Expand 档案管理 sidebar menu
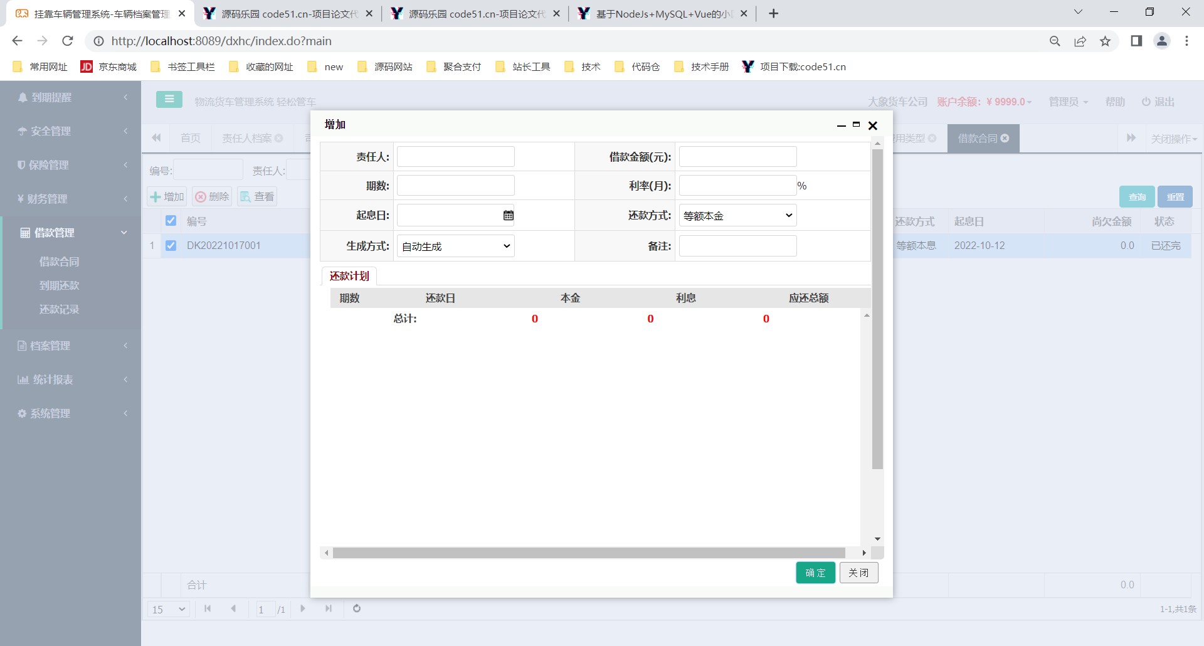Screen dimensions: 1204x646 pyautogui.click(x=70, y=346)
